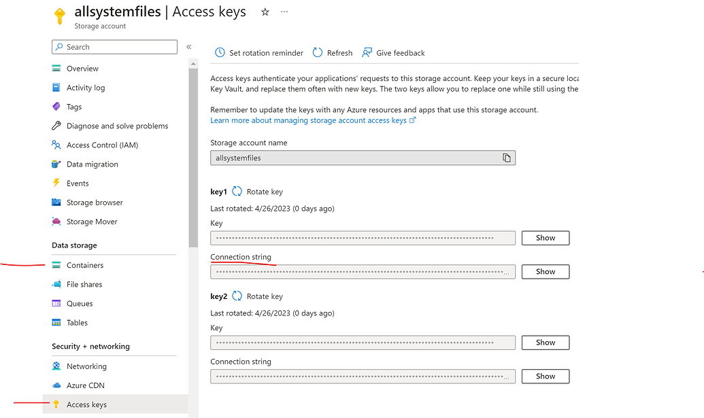Collapse sidebar with the double chevron
Screen dimensions: 704x418
tap(188, 47)
